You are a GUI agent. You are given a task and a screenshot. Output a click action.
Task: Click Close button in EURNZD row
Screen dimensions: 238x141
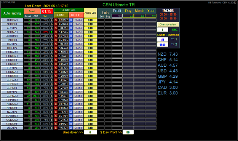coord(78,72)
